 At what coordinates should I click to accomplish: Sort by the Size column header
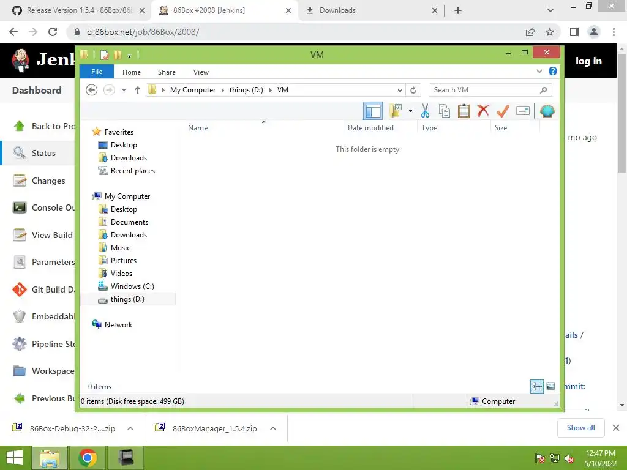pyautogui.click(x=501, y=128)
